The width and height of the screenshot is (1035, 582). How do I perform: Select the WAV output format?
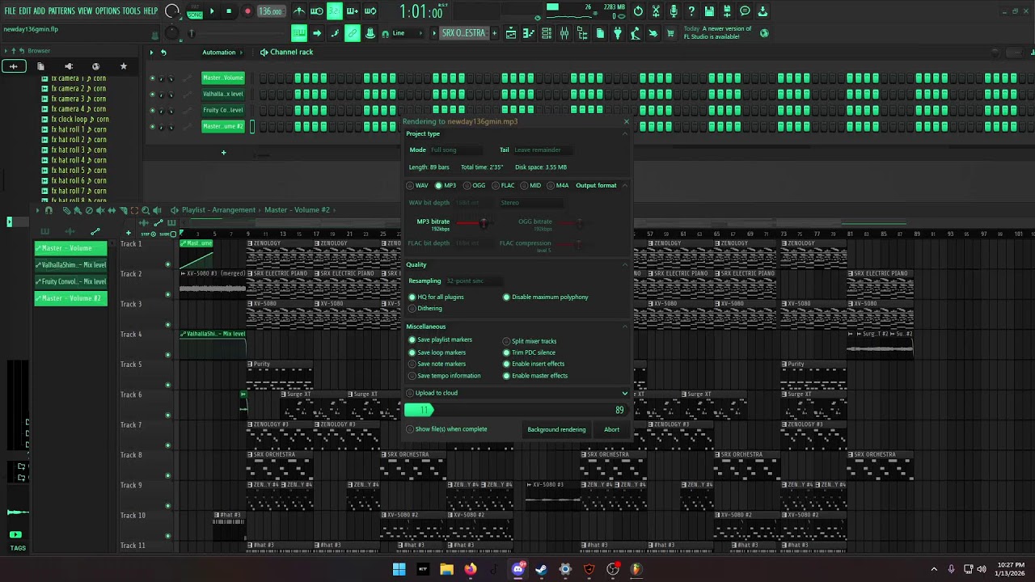click(417, 185)
